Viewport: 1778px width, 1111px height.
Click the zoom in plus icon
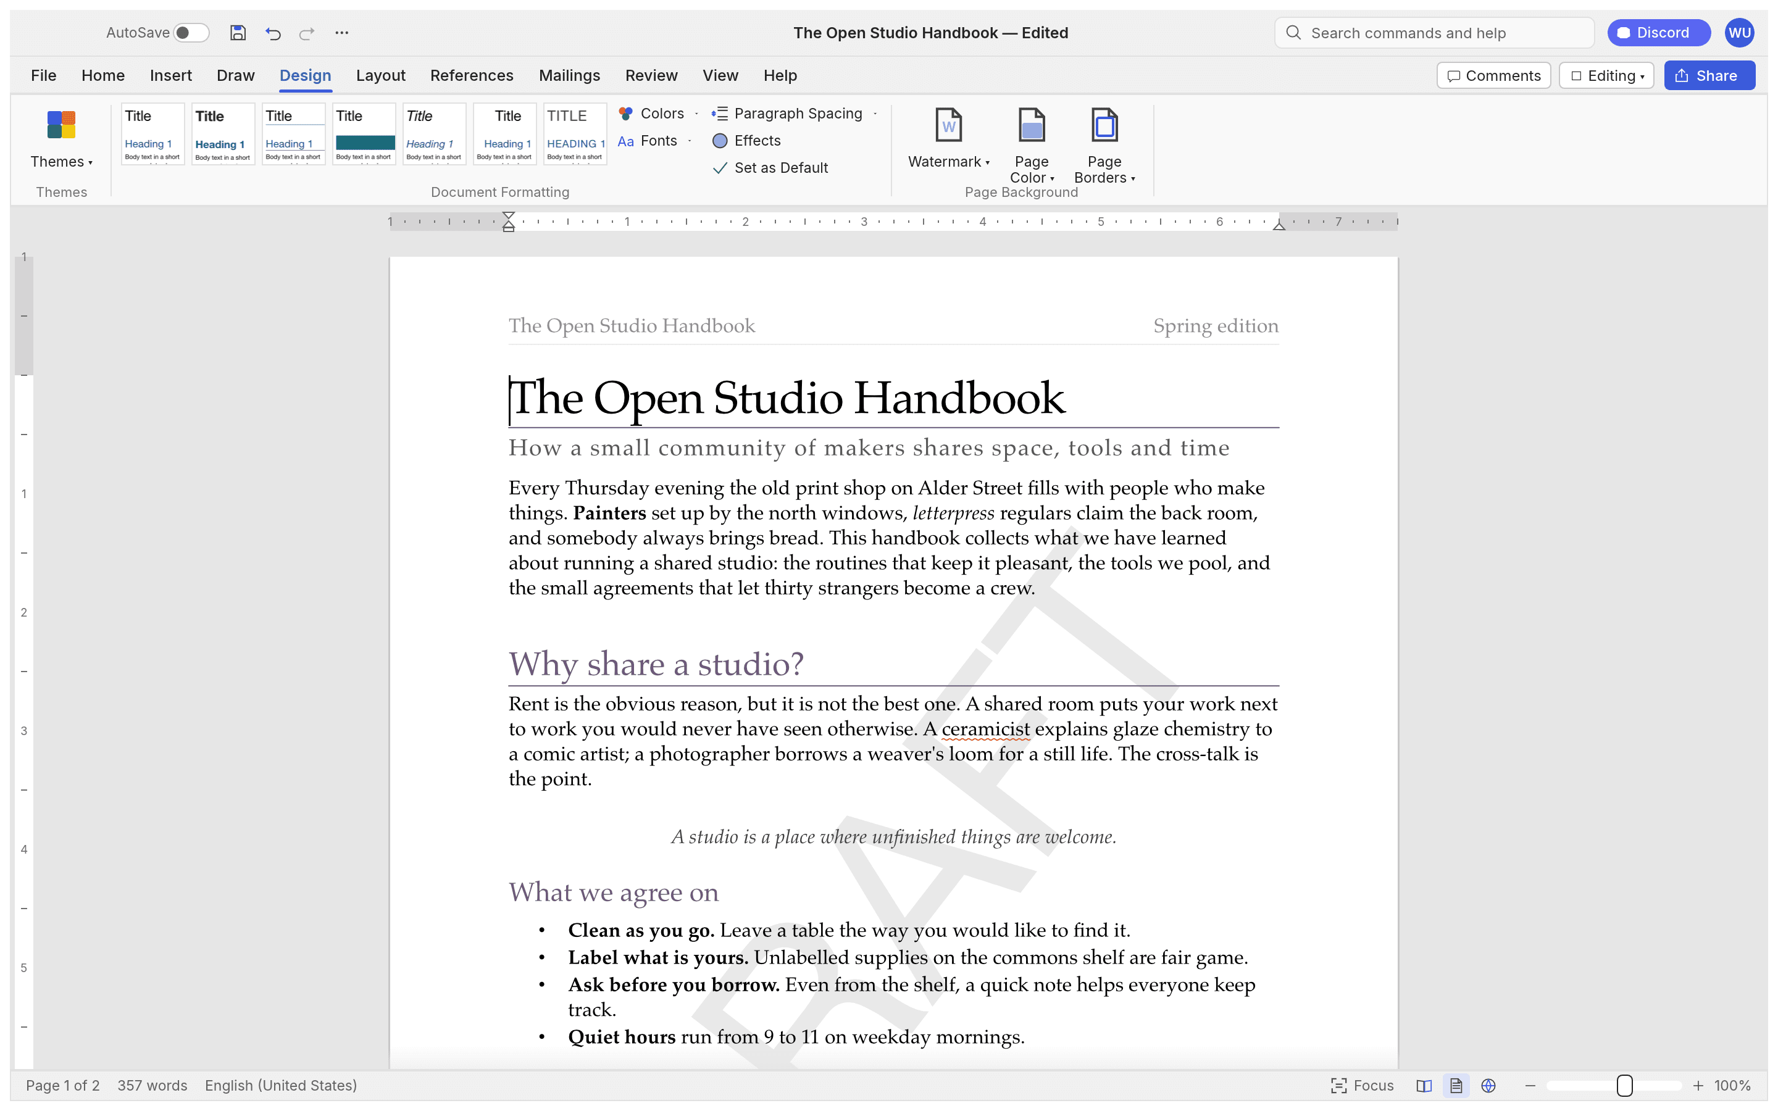point(1698,1085)
